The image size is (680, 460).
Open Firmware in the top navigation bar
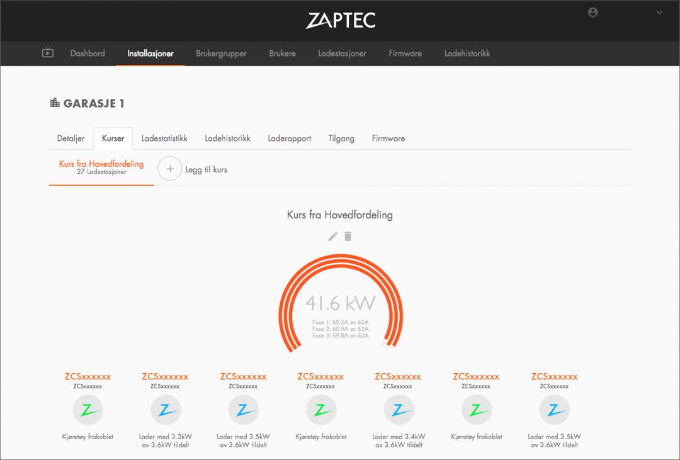405,53
